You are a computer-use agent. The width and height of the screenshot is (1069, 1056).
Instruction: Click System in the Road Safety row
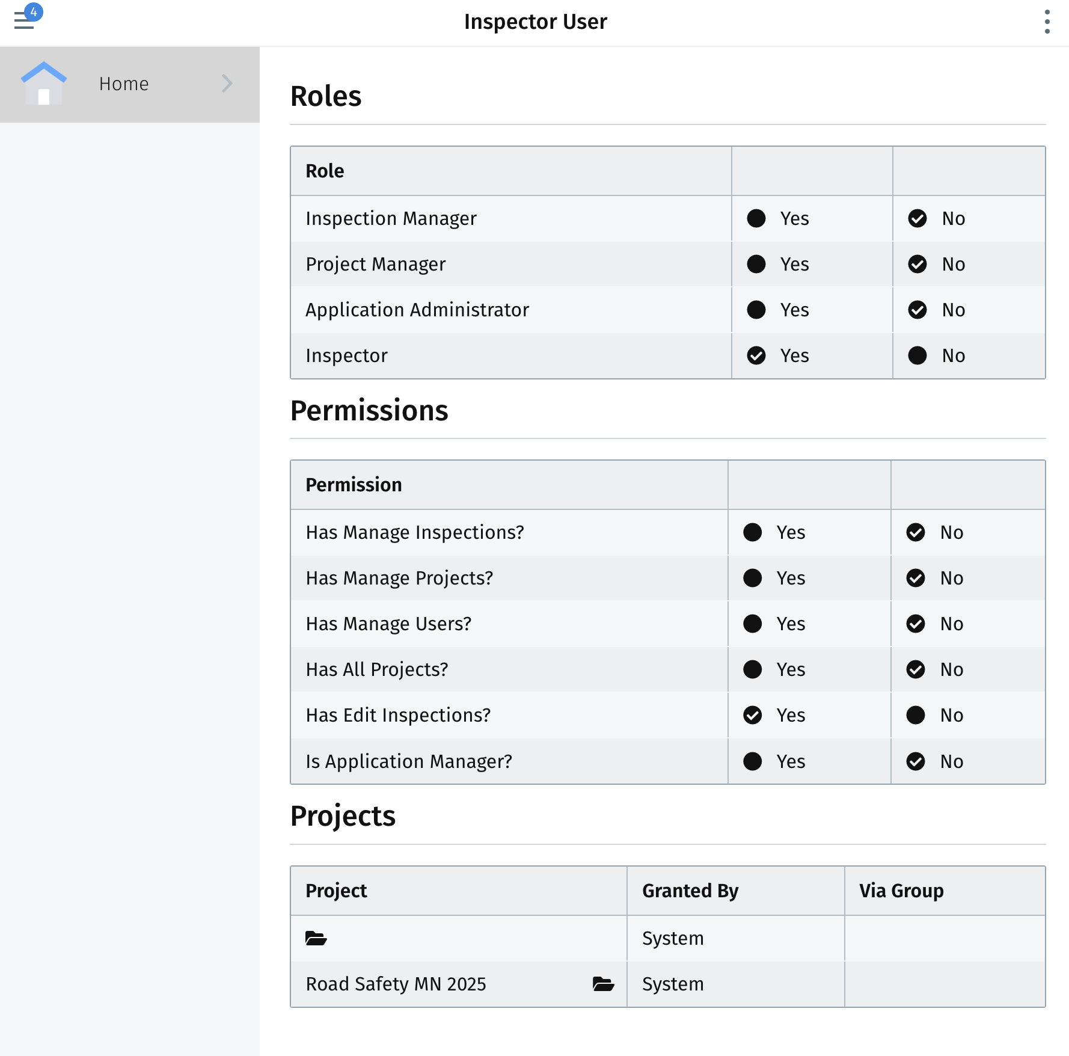click(x=673, y=984)
